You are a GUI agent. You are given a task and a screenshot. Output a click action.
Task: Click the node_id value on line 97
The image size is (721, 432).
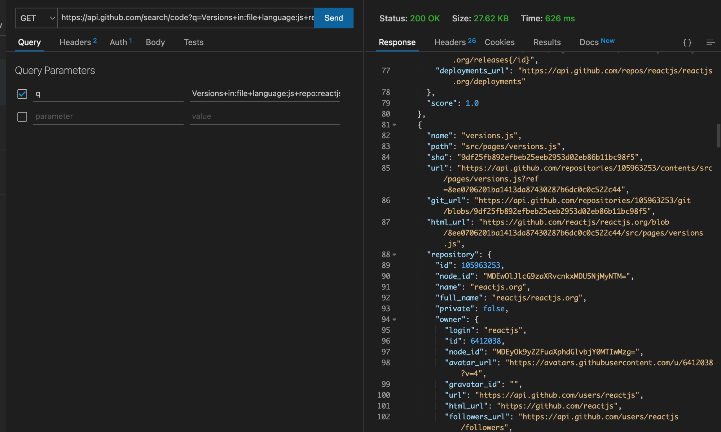[566, 352]
